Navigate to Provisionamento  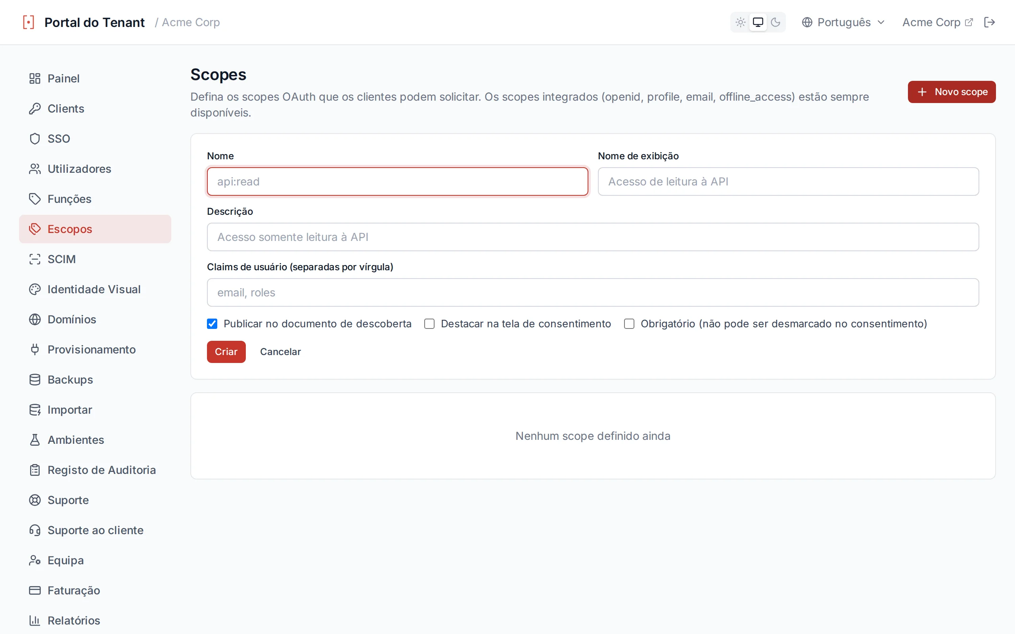[x=95, y=349]
